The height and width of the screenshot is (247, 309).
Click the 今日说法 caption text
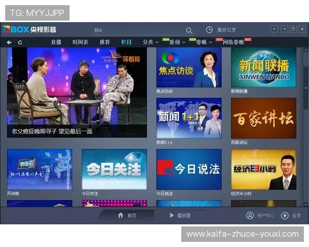165,193
